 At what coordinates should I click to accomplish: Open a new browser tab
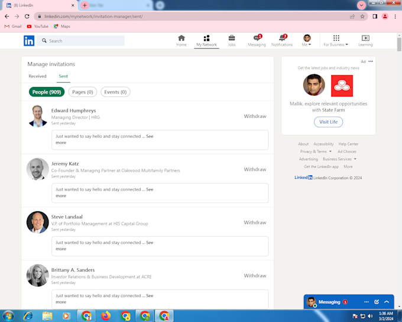[x=85, y=5]
